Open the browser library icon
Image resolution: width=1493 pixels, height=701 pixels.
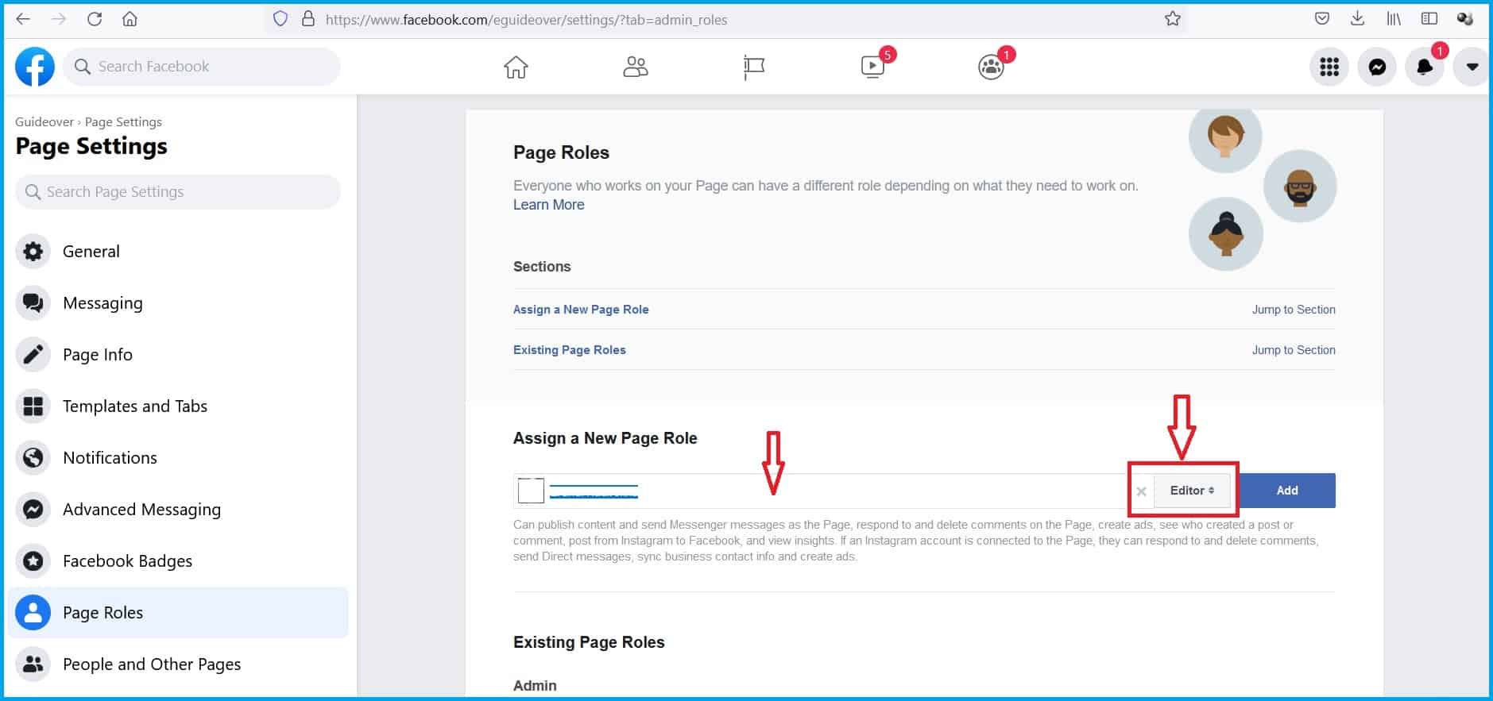[x=1394, y=19]
